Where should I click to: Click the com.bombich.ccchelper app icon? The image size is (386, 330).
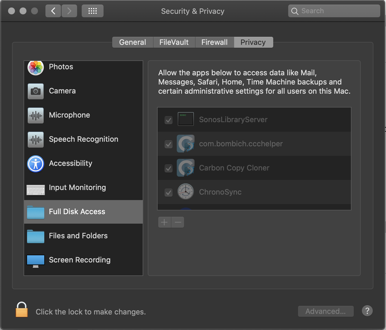[x=186, y=143]
